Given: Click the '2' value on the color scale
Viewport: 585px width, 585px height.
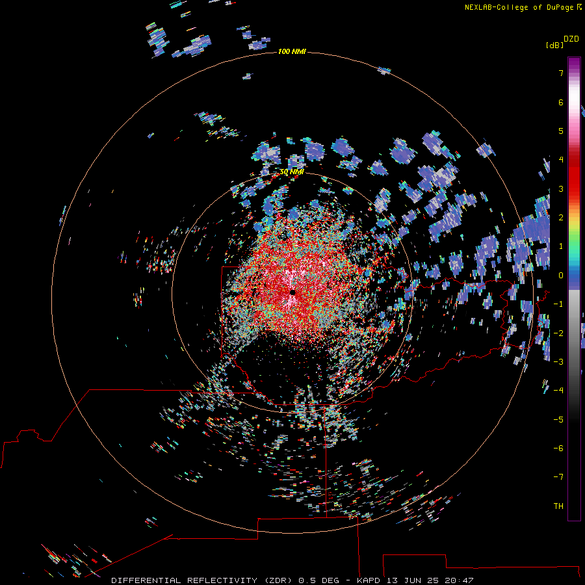Looking at the screenshot, I should coord(561,218).
